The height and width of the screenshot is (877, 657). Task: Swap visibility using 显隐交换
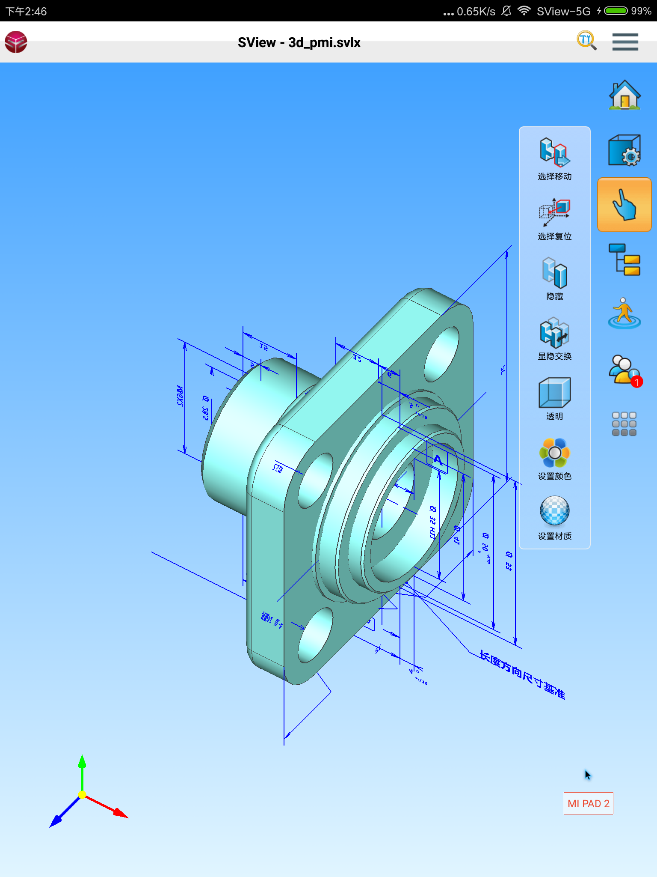tap(555, 339)
